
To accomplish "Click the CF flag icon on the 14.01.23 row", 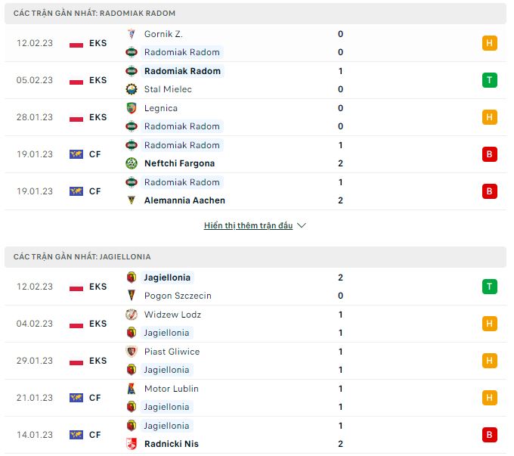I will pyautogui.click(x=76, y=435).
